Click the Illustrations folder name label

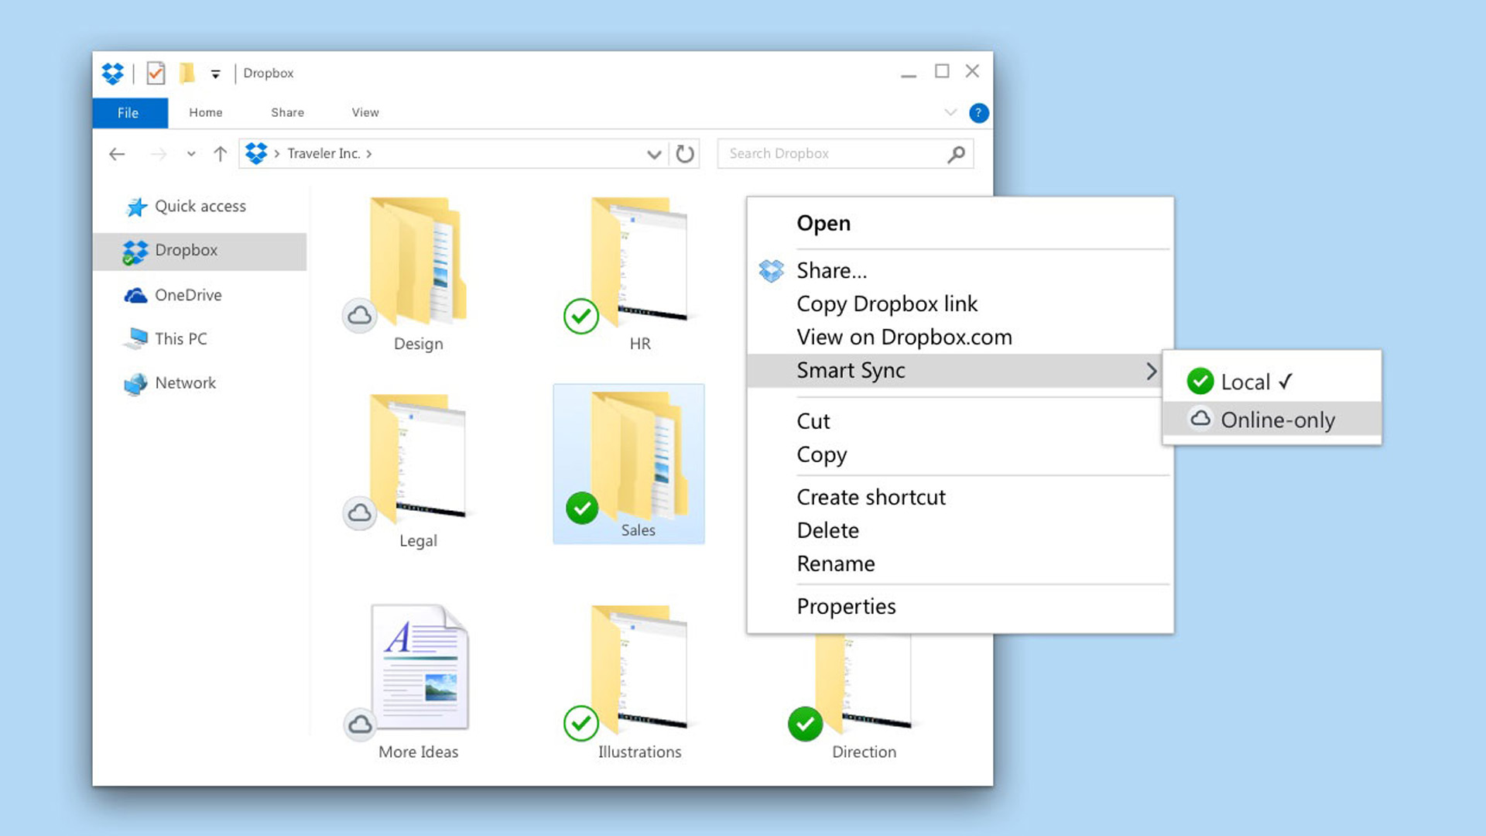[639, 752]
